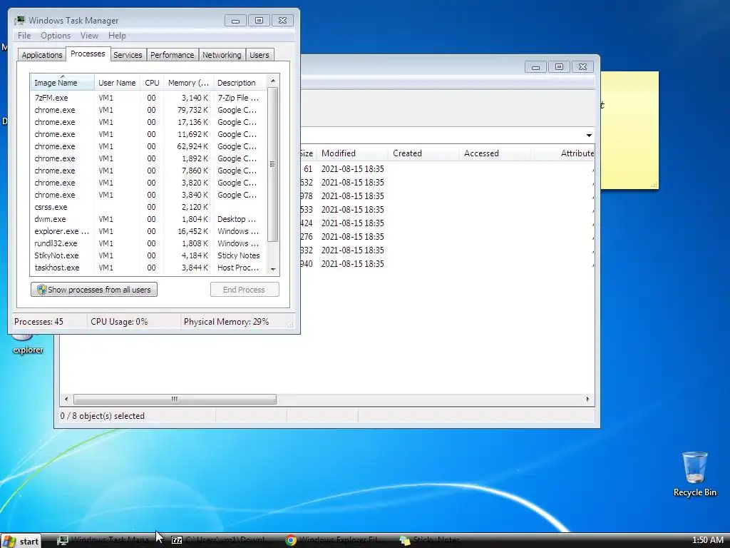Select the chrome.exe row using 1,892 K

[148, 158]
